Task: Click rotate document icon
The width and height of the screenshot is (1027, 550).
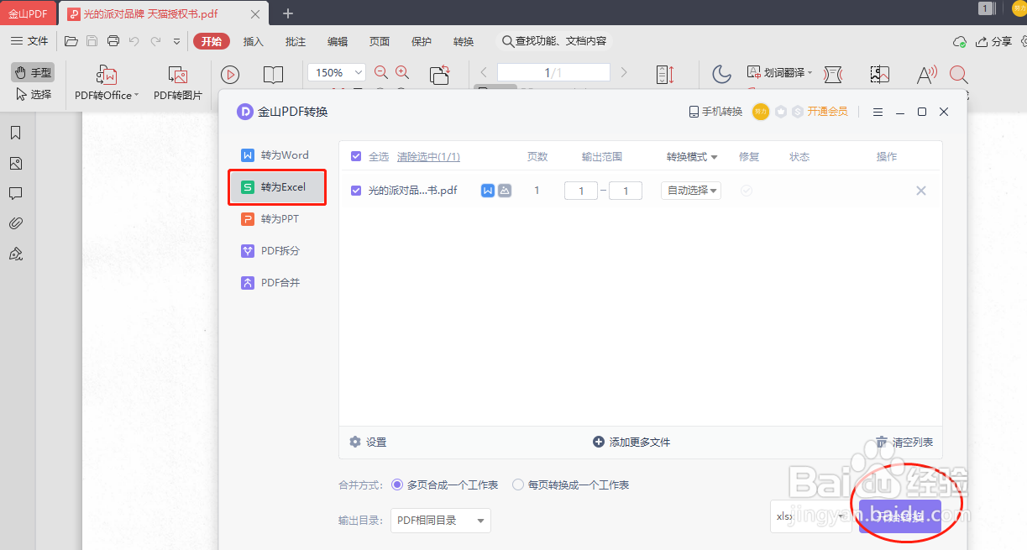Action: click(440, 75)
